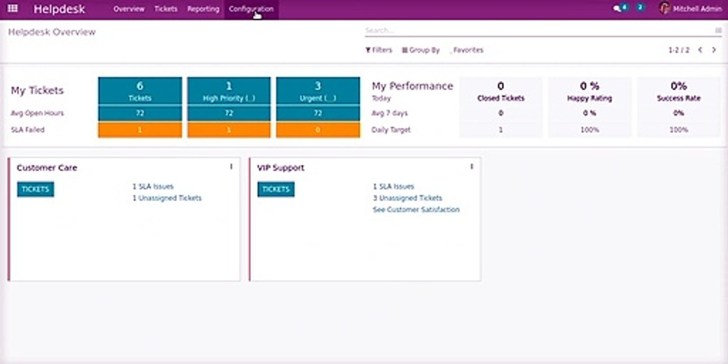Open the Group By dropdown
This screenshot has width=728, height=364.
[x=421, y=50]
